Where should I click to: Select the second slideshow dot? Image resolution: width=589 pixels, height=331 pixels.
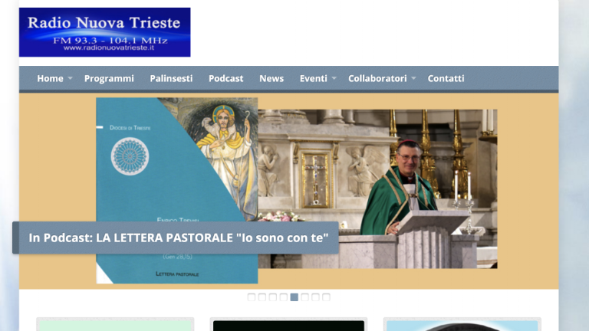[262, 297]
